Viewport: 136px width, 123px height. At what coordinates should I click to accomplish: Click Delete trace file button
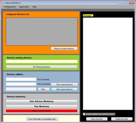[122, 119]
